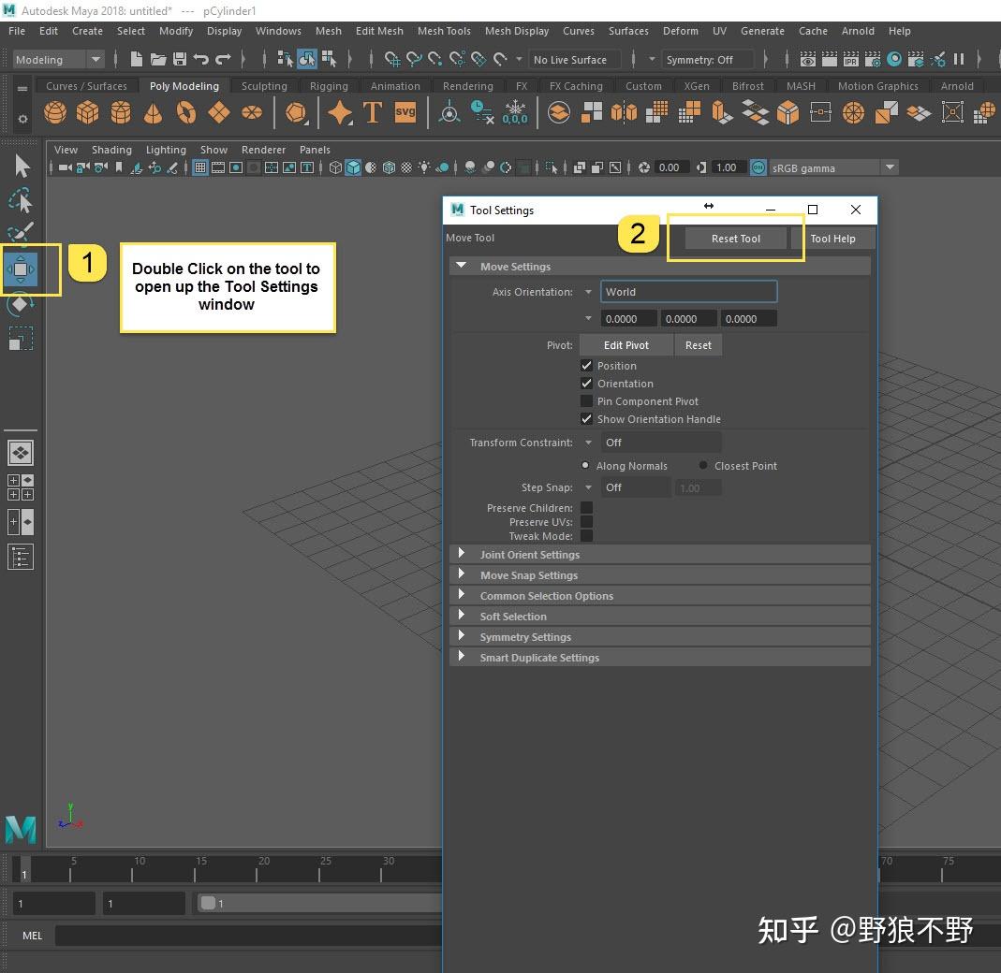Create a polygon sphere from the shelf
Image resolution: width=1001 pixels, height=973 pixels.
(x=54, y=112)
